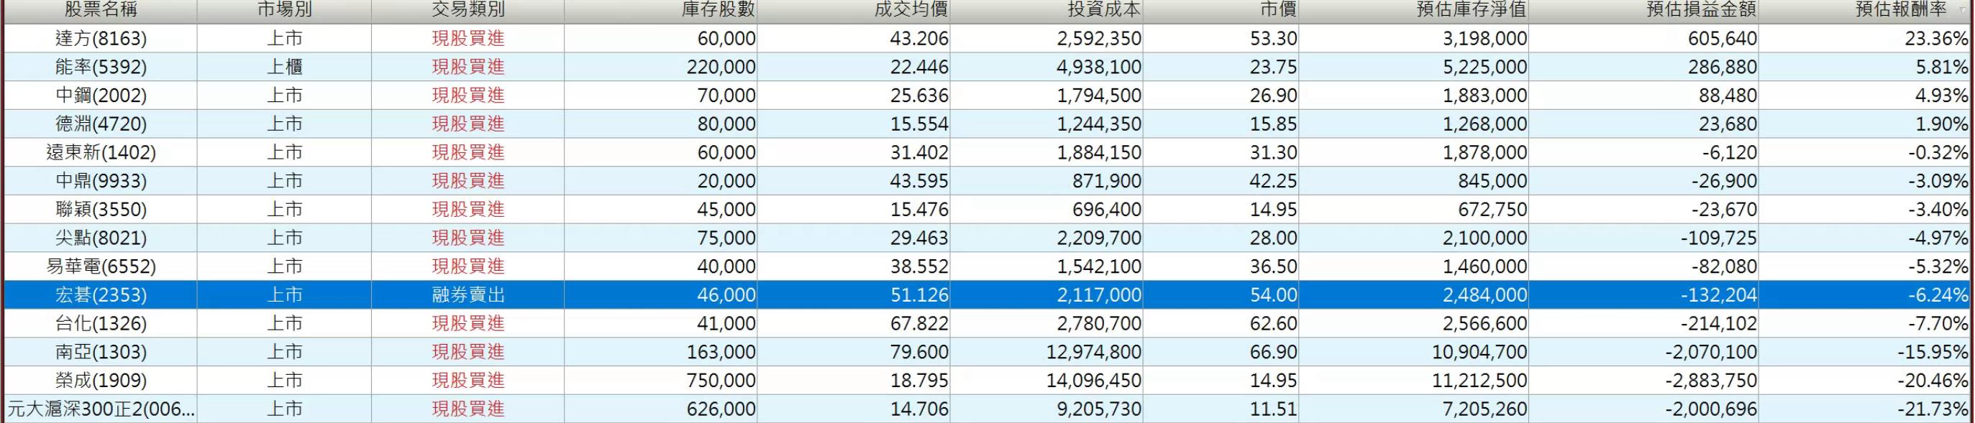Image resolution: width=1975 pixels, height=423 pixels.
Task: Click the 286,880 profit amount cell
Action: 1722,67
